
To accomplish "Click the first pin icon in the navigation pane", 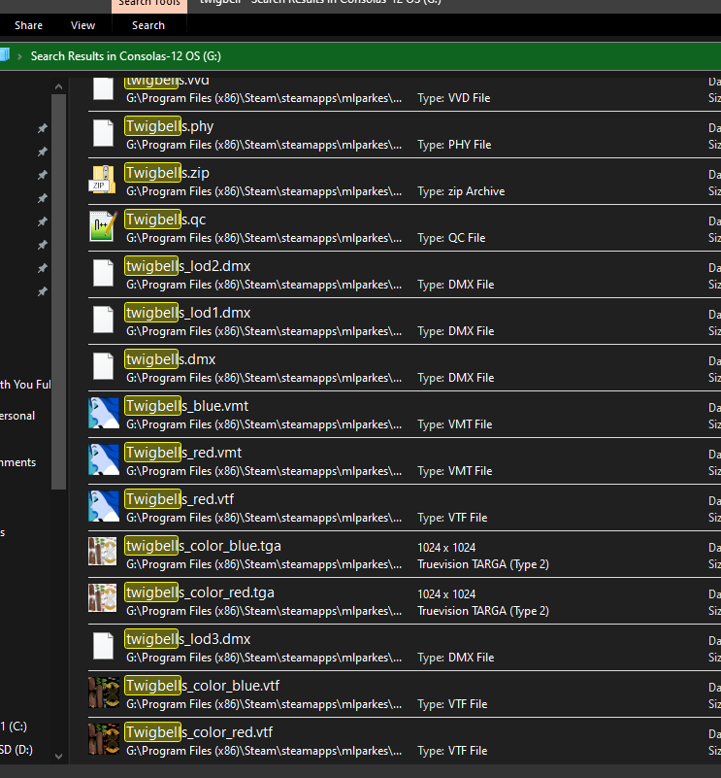I will [43, 128].
